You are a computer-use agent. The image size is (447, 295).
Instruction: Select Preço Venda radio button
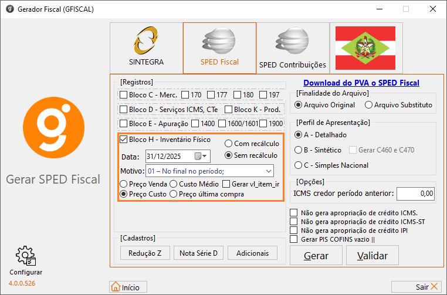123,184
